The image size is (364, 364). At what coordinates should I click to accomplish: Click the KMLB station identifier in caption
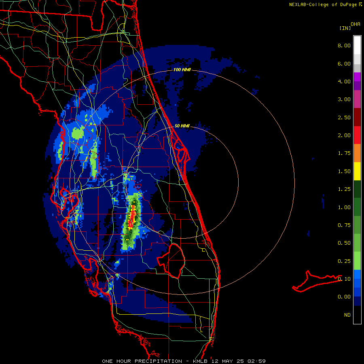click(x=202, y=361)
